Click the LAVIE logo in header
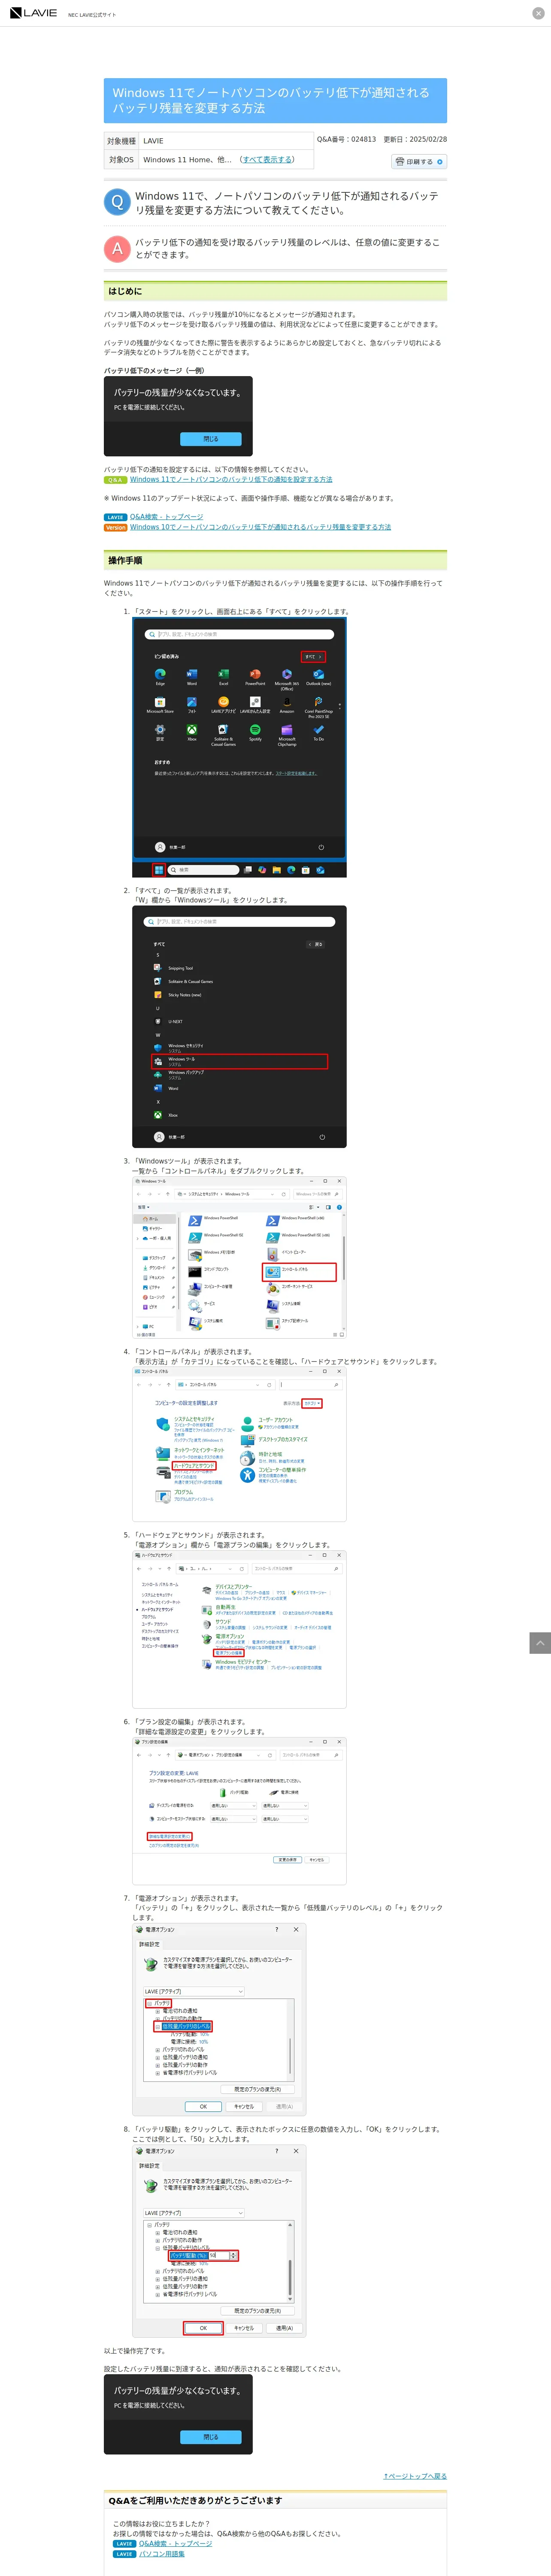 pos(33,13)
